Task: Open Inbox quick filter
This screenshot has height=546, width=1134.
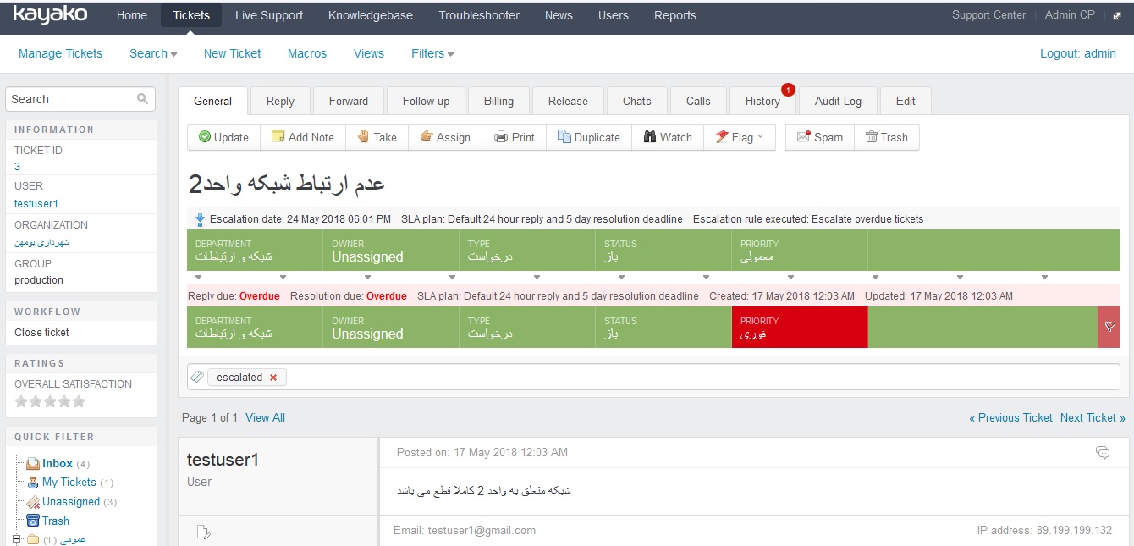Action: tap(58, 463)
